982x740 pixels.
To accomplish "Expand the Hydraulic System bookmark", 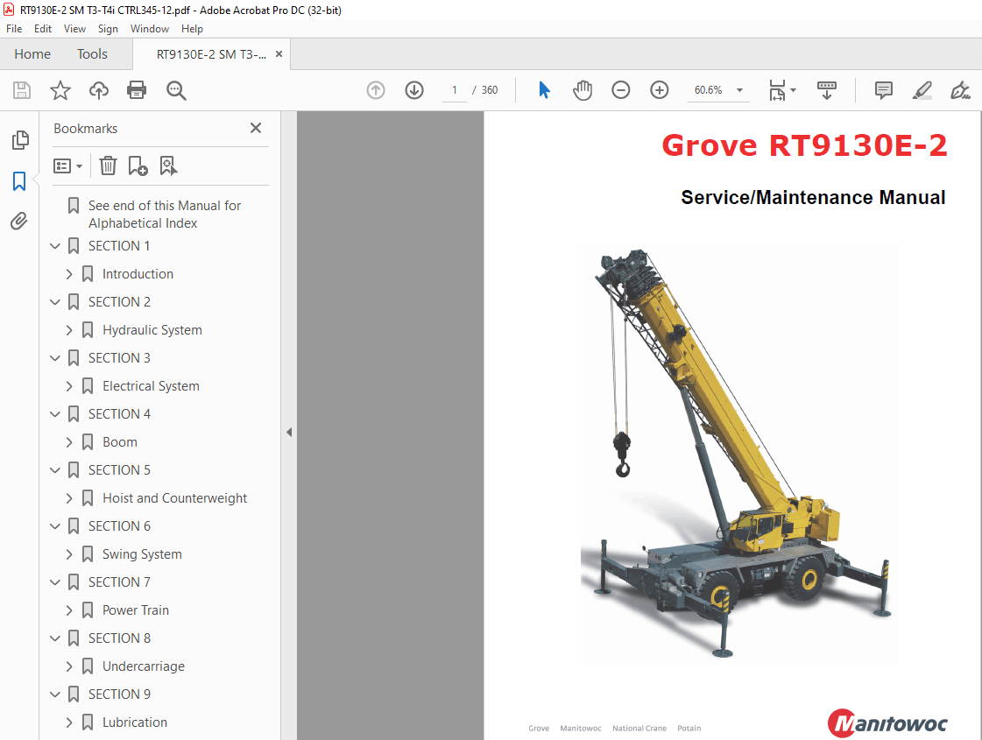I will pos(69,330).
